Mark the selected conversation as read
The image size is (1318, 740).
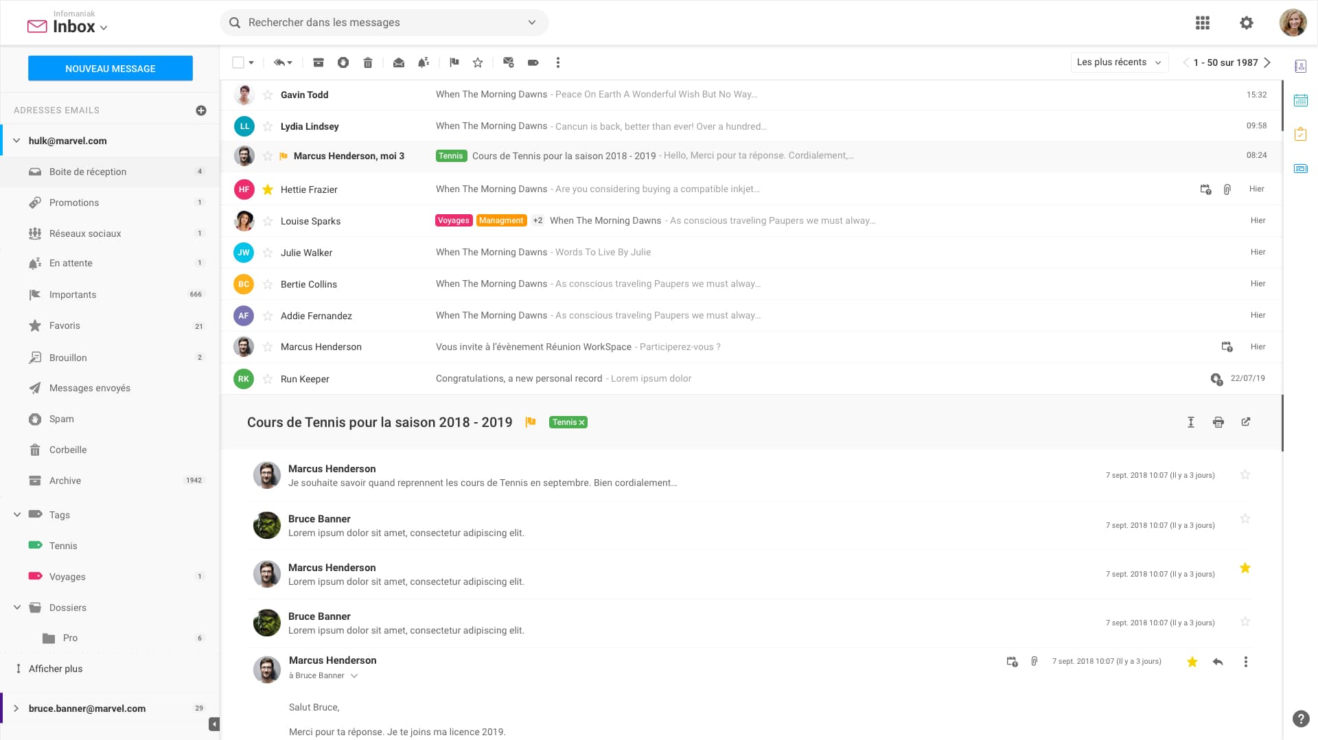click(x=398, y=62)
